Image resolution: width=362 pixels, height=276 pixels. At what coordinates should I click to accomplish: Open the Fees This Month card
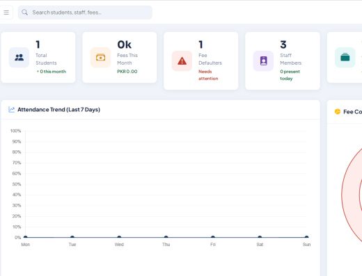click(120, 58)
